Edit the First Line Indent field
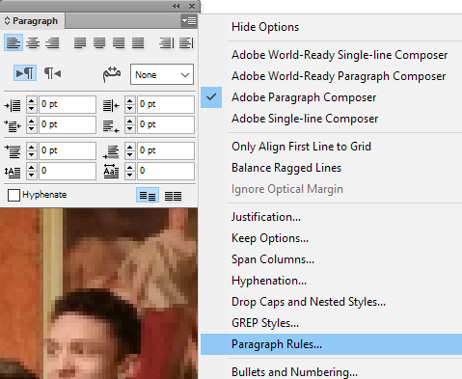The height and width of the screenshot is (379, 462). pyautogui.click(x=68, y=124)
